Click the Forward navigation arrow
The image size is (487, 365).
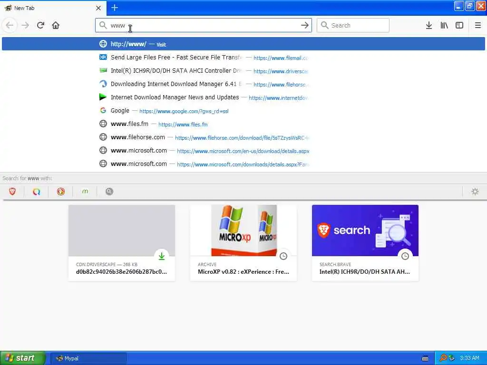pos(25,25)
